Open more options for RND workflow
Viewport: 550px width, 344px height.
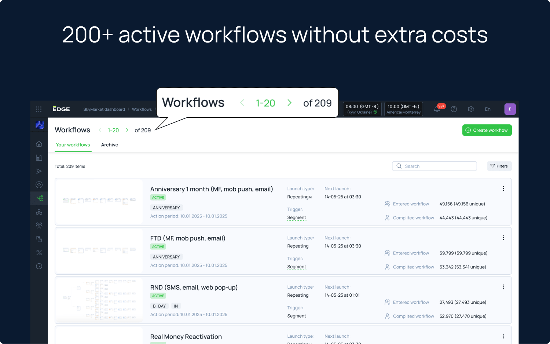click(x=503, y=287)
